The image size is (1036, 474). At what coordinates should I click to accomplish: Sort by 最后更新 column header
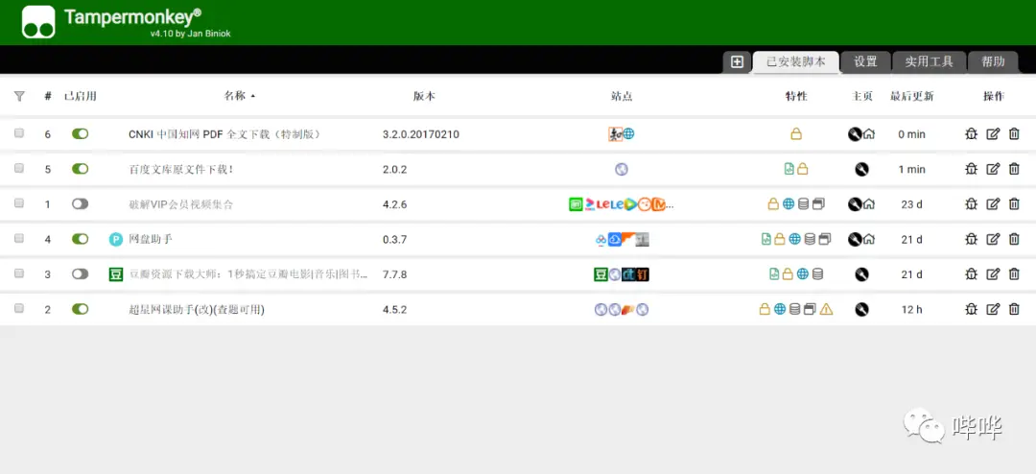coord(912,97)
